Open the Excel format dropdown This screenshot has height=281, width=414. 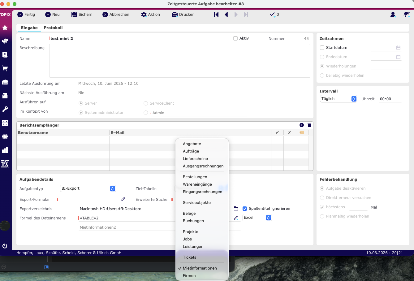(x=257, y=218)
